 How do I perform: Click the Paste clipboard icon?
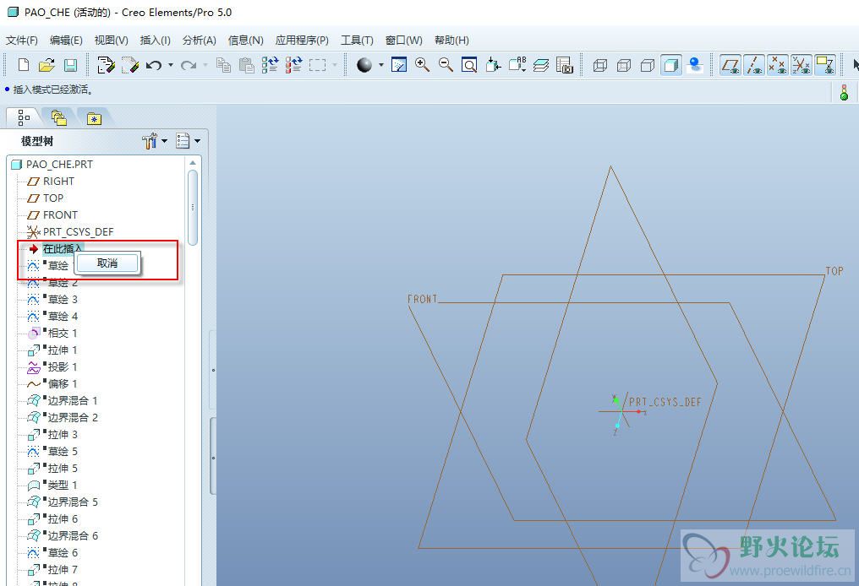tap(247, 65)
